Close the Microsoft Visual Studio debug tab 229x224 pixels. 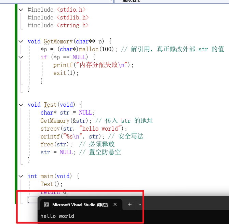[115, 205]
